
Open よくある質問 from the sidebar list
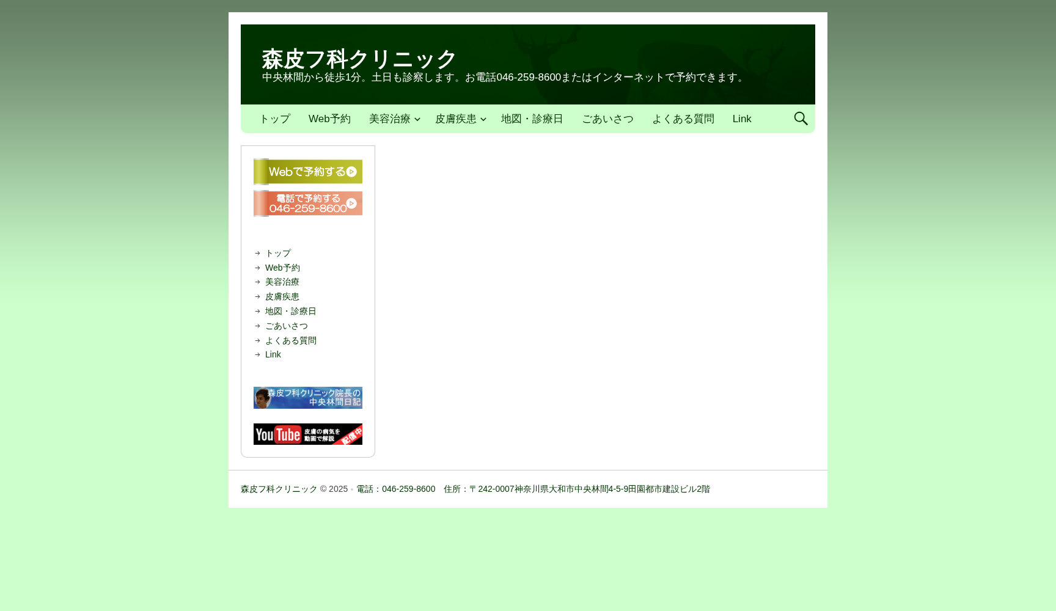pos(291,340)
